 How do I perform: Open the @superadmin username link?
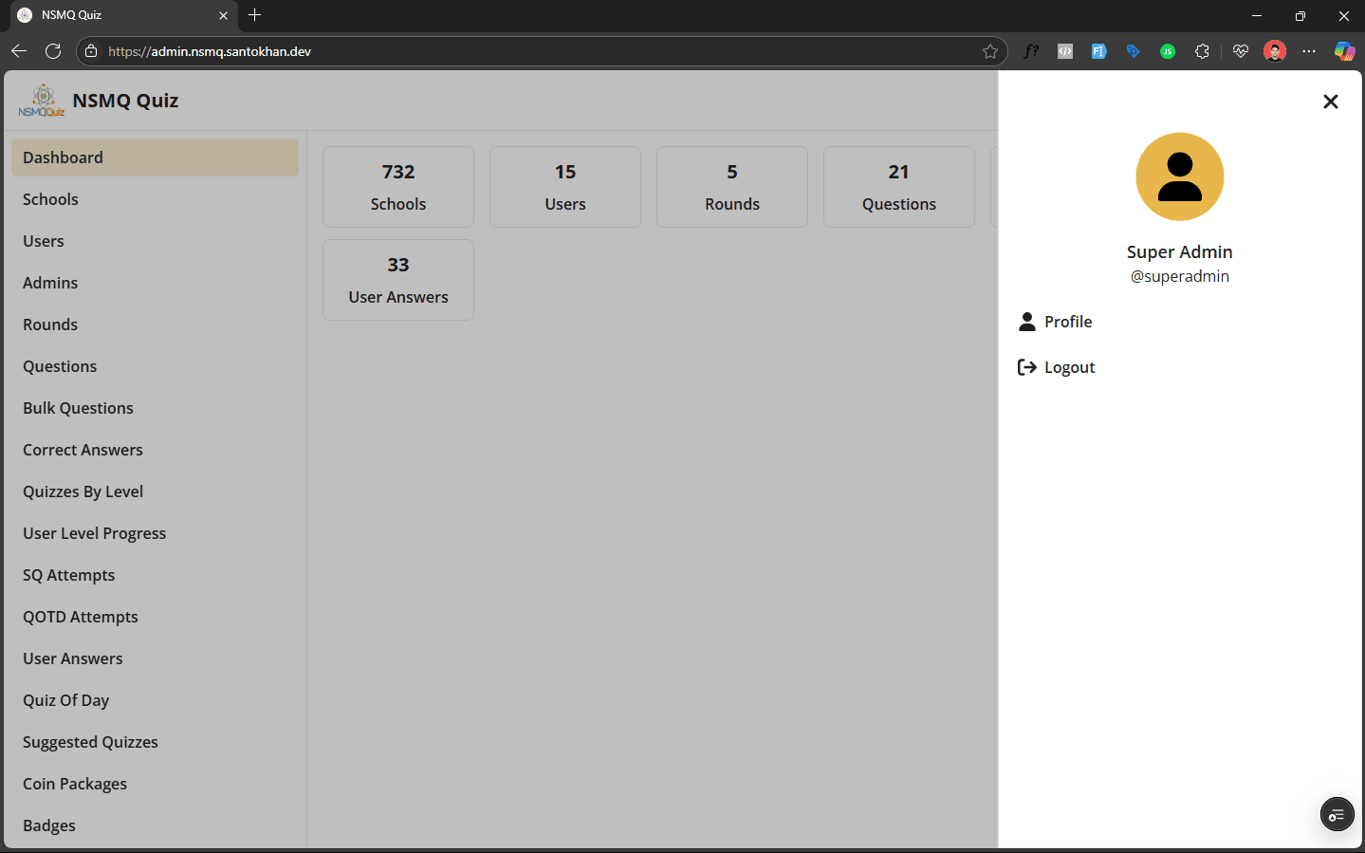(1179, 275)
